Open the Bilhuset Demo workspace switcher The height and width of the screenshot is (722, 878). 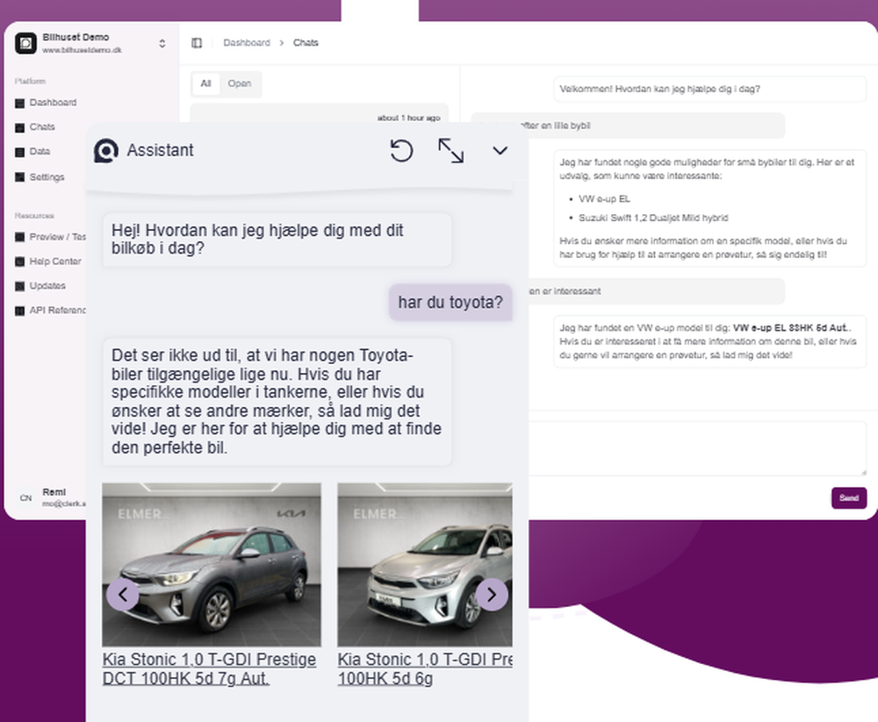click(x=162, y=43)
